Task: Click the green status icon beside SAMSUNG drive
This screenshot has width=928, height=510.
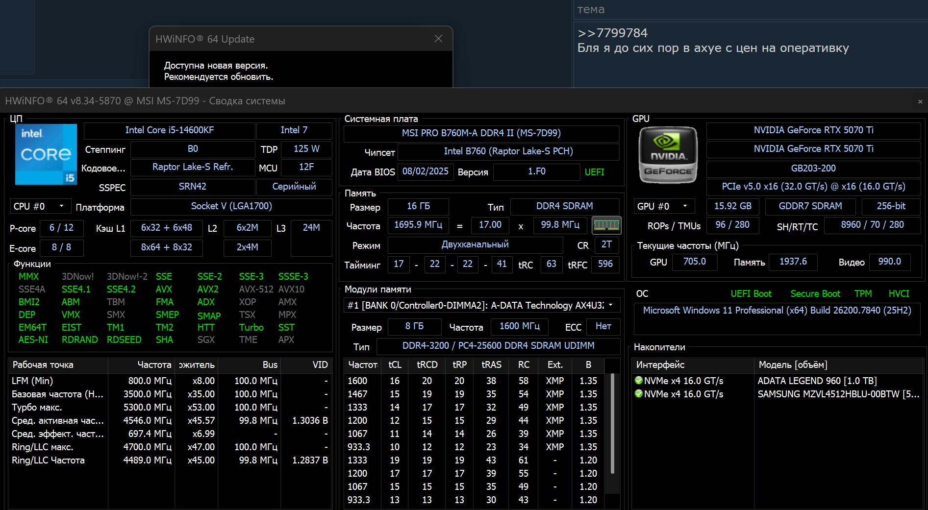Action: pos(639,394)
